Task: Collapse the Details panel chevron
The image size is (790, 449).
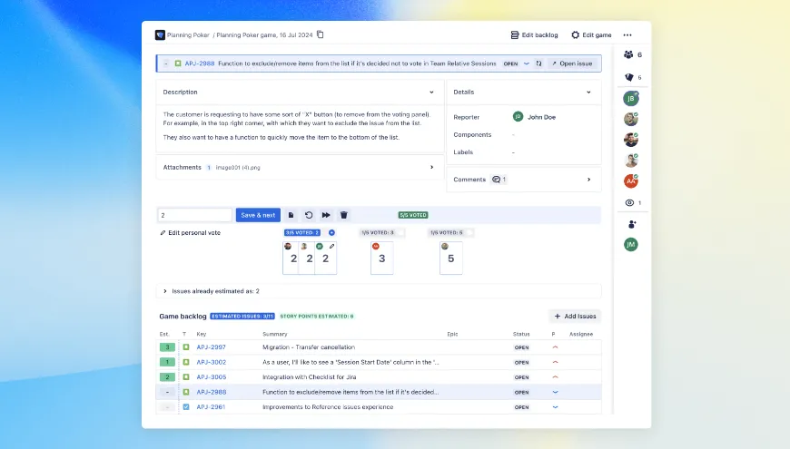Action: (x=588, y=92)
